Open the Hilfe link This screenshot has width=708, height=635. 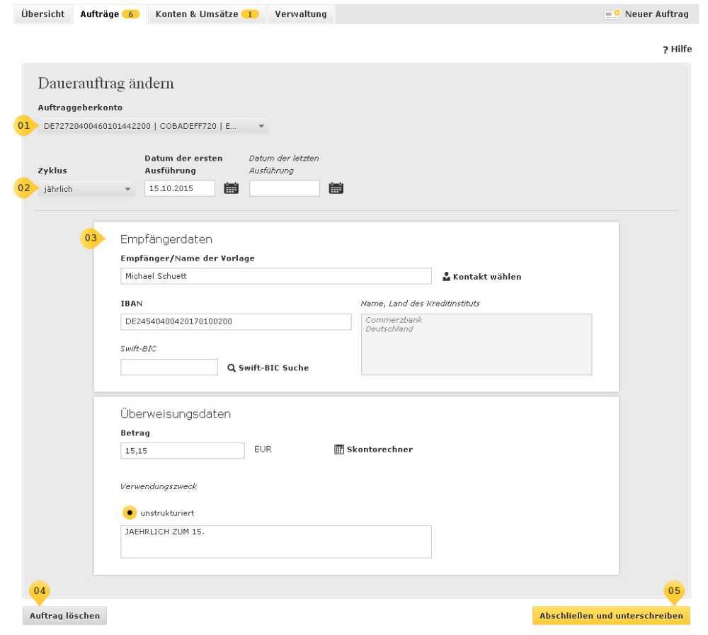[677, 48]
